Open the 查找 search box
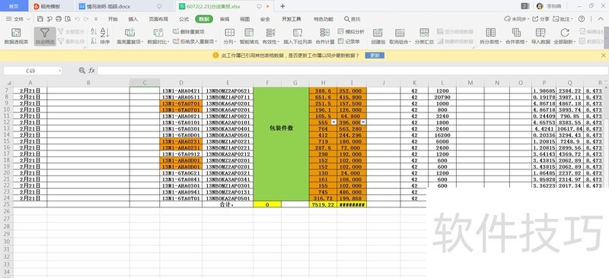 pyautogui.click(x=352, y=19)
